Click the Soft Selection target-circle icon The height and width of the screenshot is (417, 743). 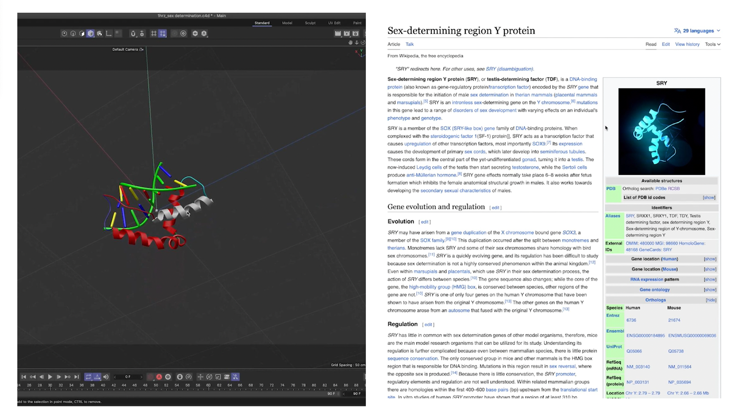click(x=183, y=34)
